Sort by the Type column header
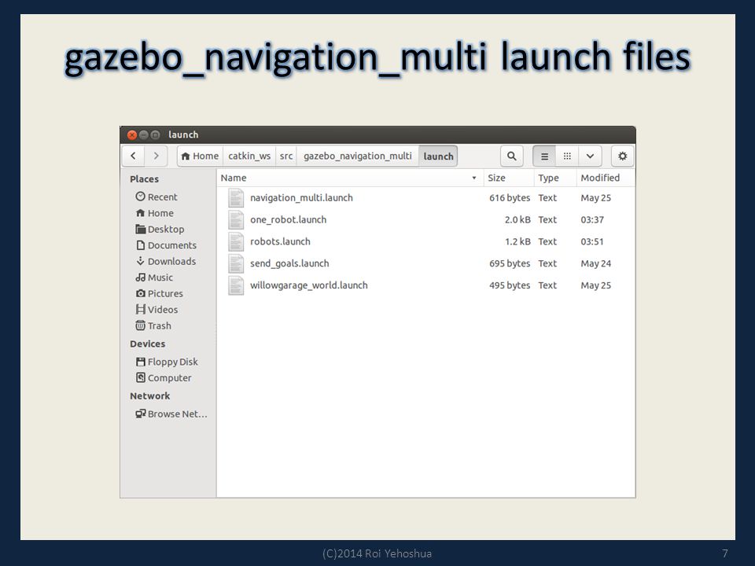The width and height of the screenshot is (755, 566). click(554, 178)
